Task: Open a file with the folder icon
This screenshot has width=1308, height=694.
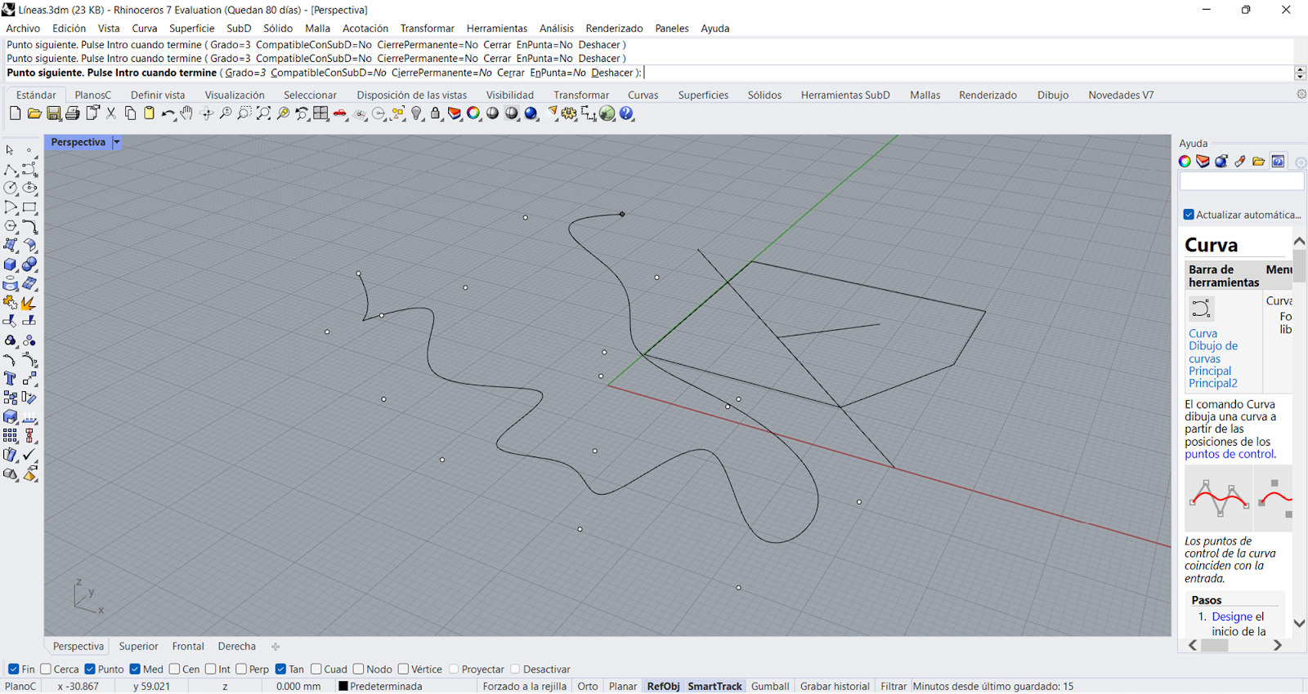Action: click(x=34, y=113)
